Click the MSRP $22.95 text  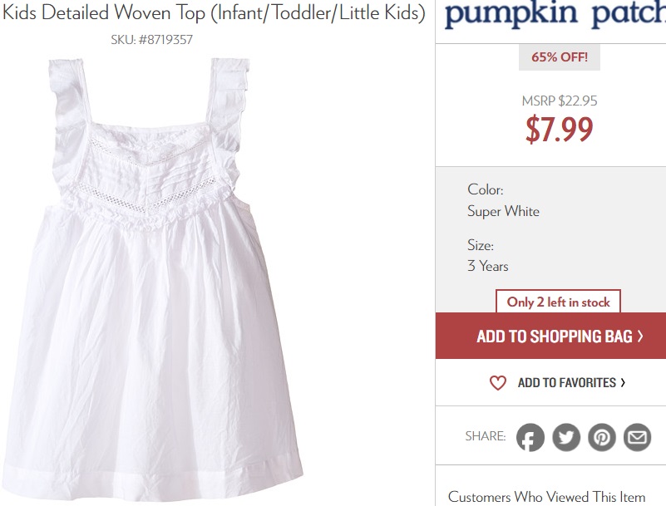point(560,101)
